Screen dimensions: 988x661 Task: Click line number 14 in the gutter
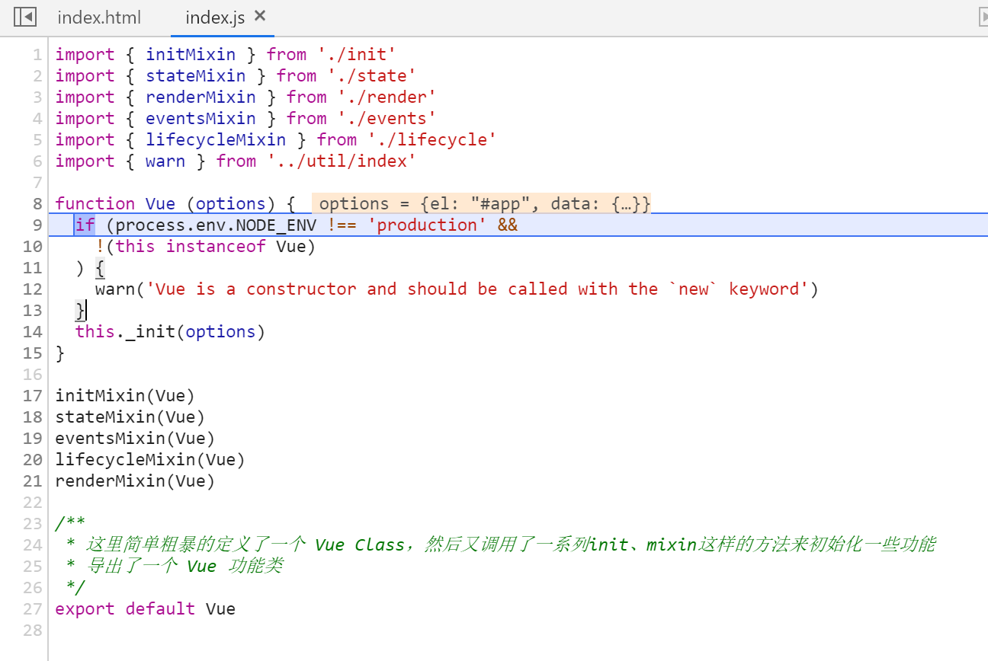pos(33,332)
